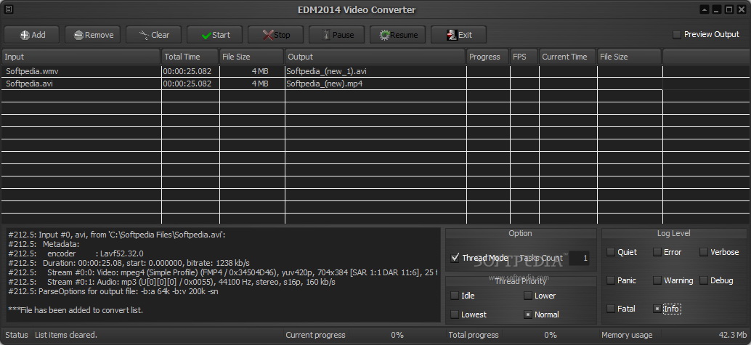Uncheck the Thread Mode option
751x345 pixels.
click(x=455, y=258)
